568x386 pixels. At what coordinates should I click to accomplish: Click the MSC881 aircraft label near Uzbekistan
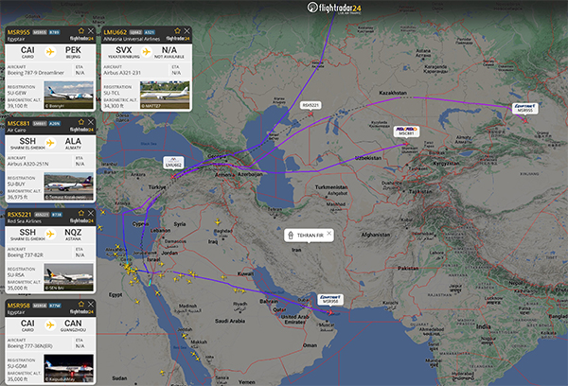[406, 132]
